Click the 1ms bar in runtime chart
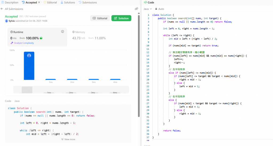 [51, 79]
